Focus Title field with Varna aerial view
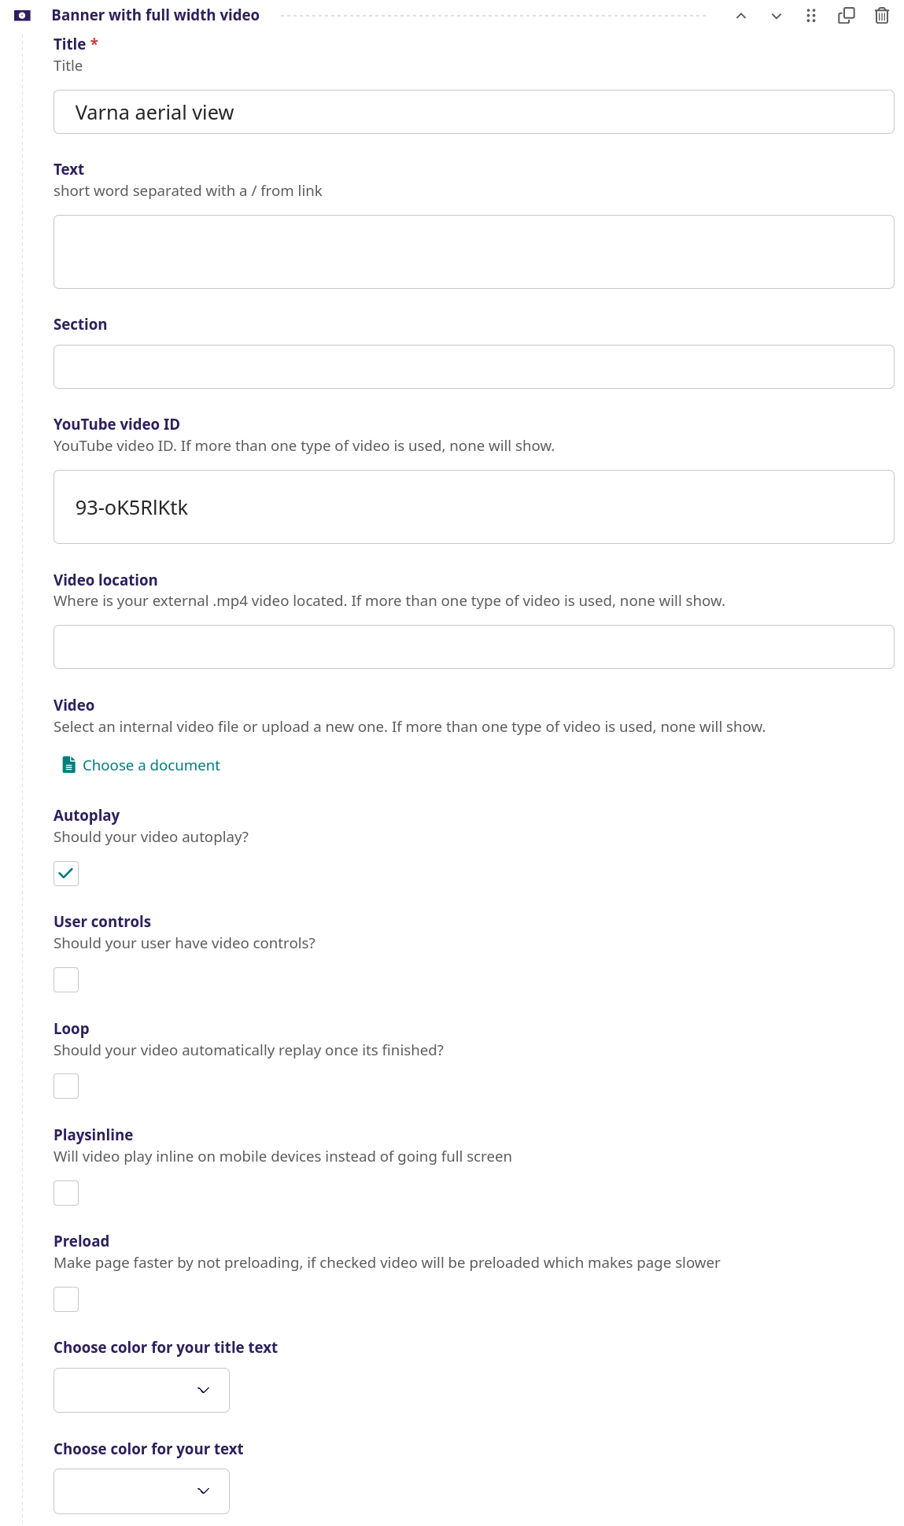The image size is (904, 1526). 474,112
